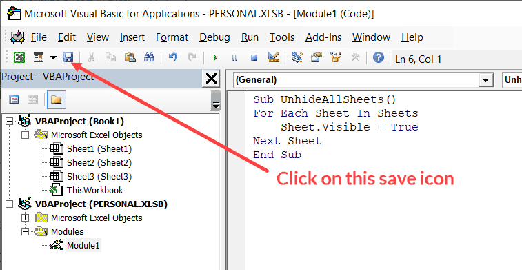Image resolution: width=522 pixels, height=270 pixels.
Task: Open the Add-Ins menu
Action: pos(323,37)
